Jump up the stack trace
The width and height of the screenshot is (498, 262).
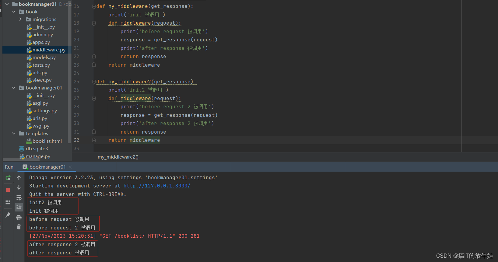[19, 178]
